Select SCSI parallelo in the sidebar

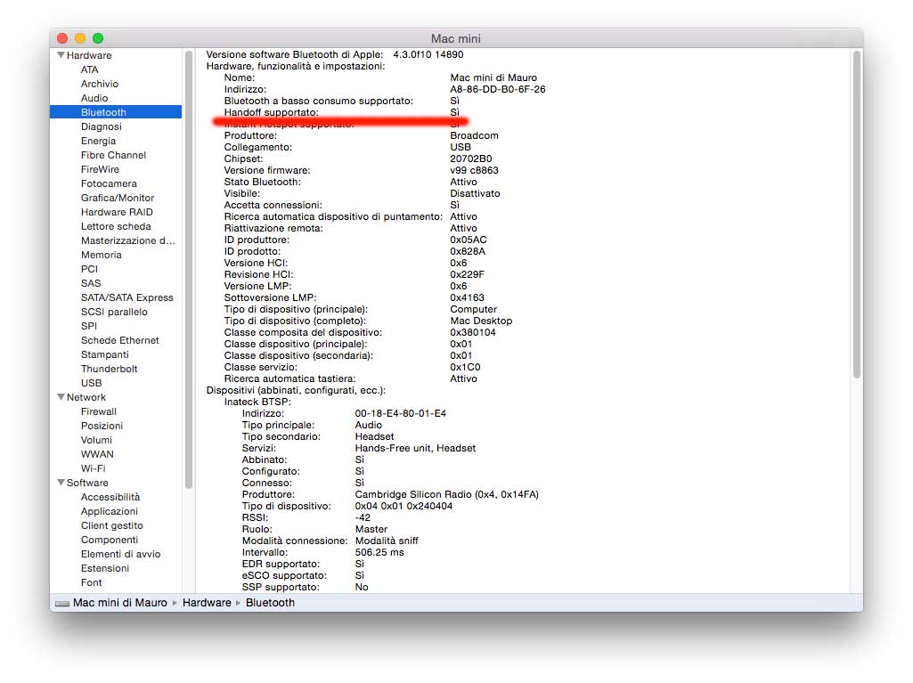pyautogui.click(x=113, y=312)
